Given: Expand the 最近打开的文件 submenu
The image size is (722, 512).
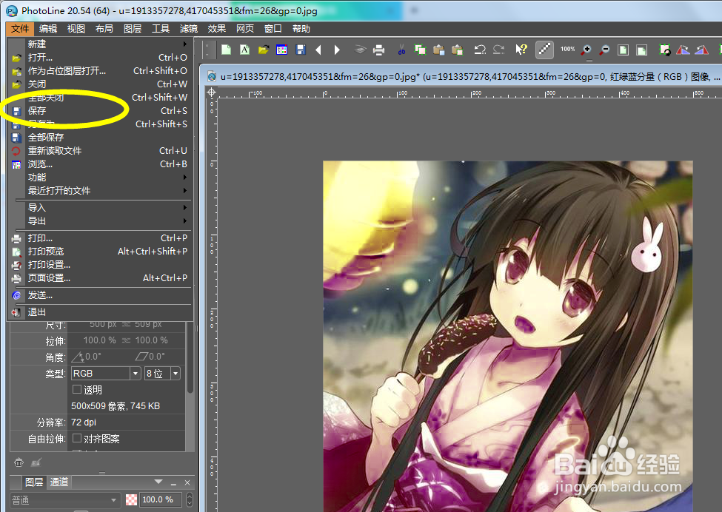Looking at the screenshot, I should click(x=100, y=190).
